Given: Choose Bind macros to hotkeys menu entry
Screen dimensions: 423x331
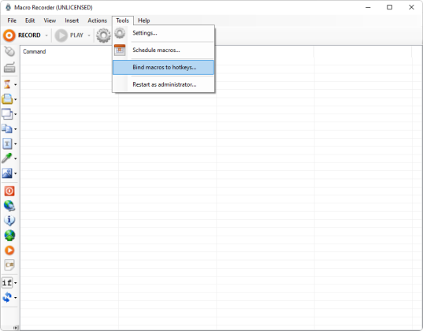Looking at the screenshot, I should click(x=164, y=67).
